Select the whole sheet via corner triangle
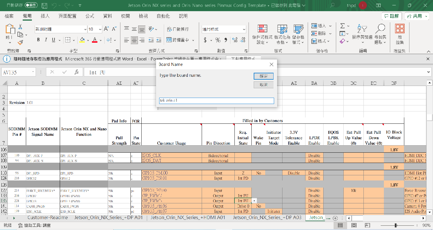 tap(4, 83)
